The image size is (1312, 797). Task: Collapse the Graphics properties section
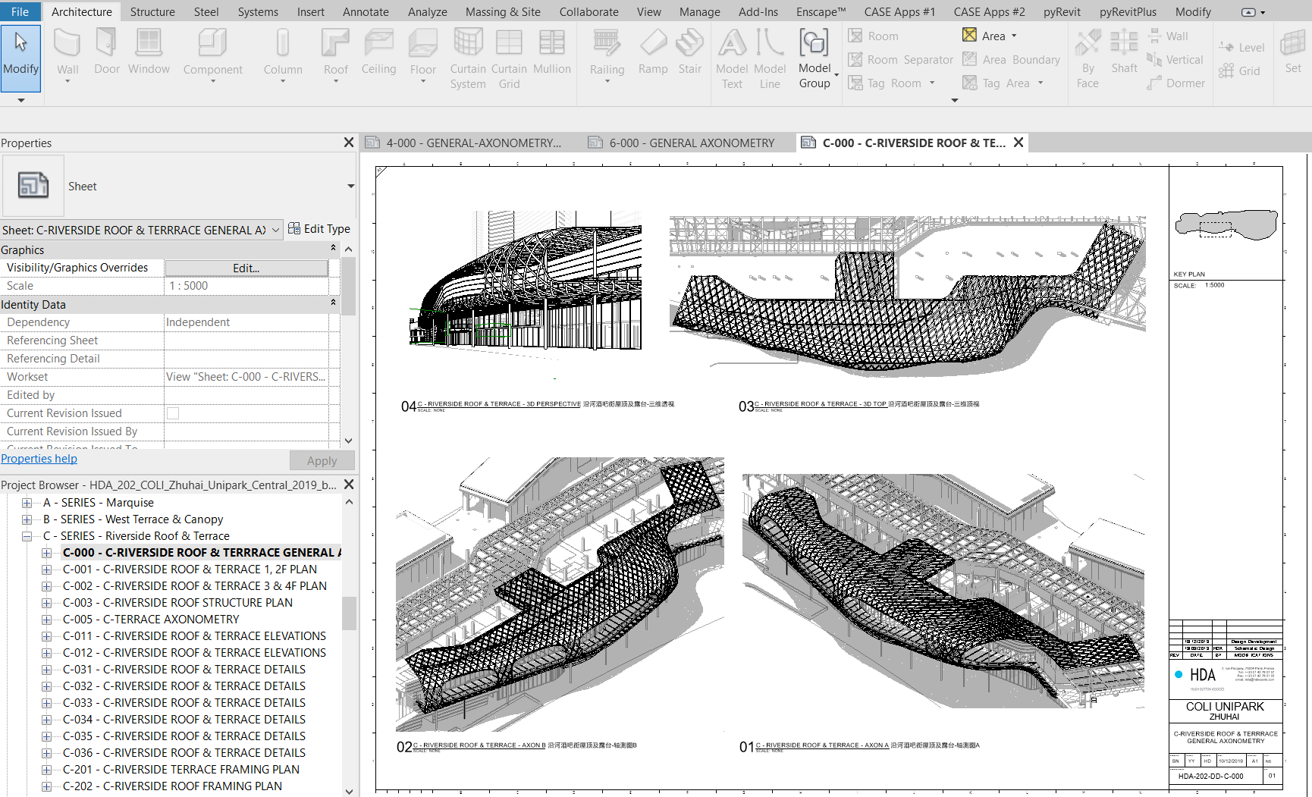click(333, 249)
